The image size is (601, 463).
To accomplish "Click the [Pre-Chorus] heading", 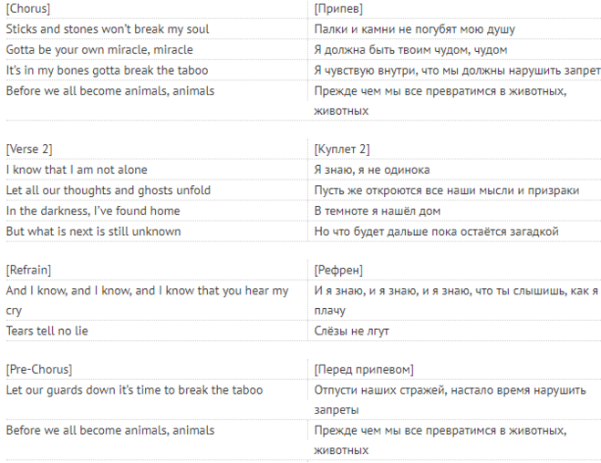I will [x=39, y=369].
